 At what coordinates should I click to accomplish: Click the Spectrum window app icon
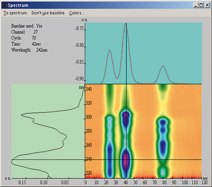[x=4, y=5]
